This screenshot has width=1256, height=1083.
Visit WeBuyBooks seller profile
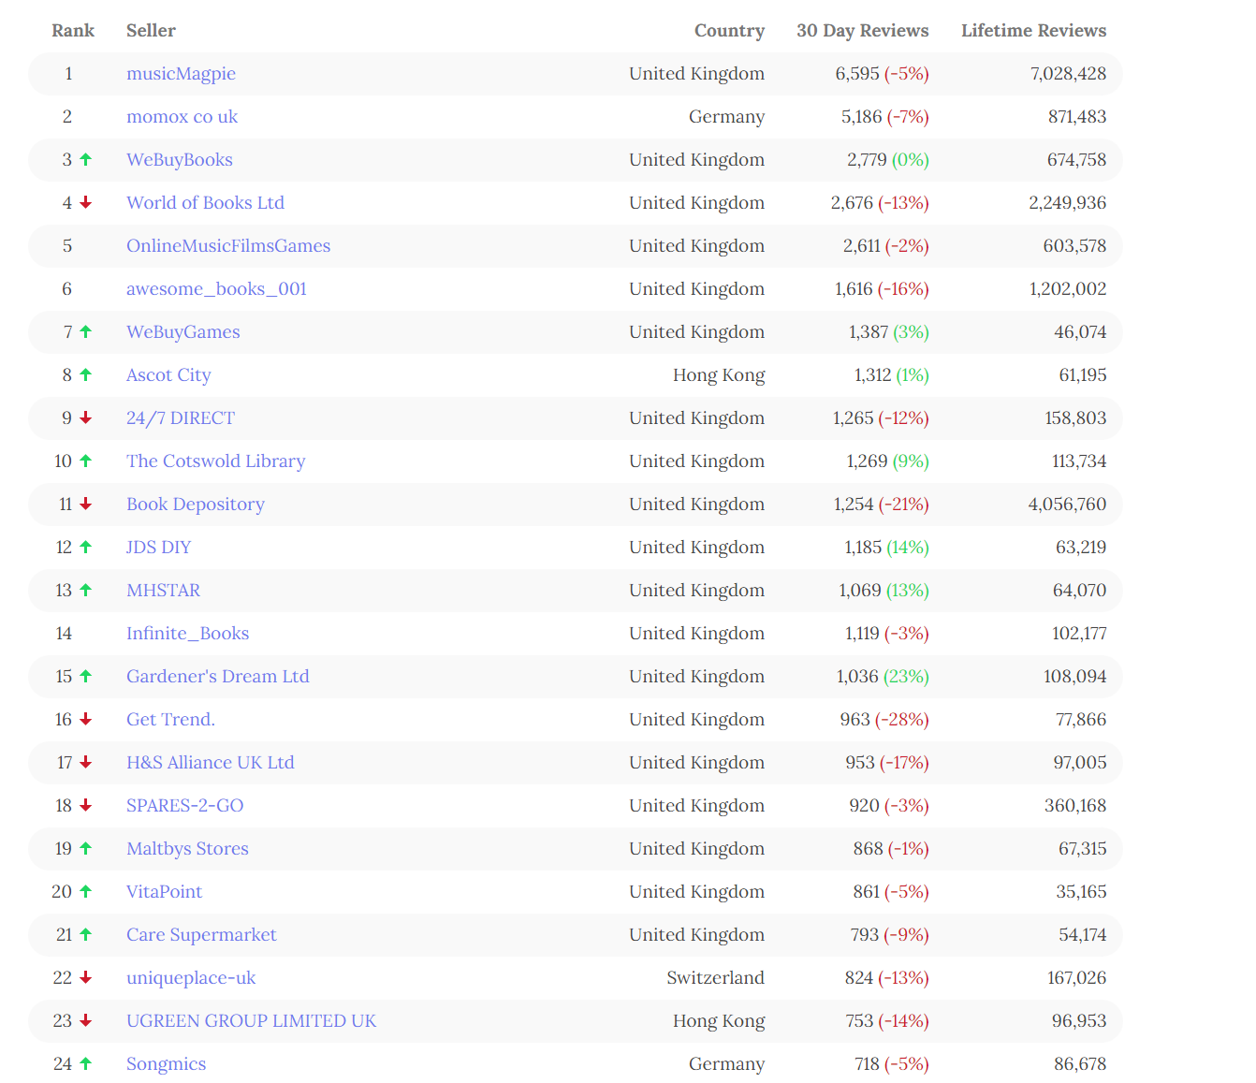(180, 160)
